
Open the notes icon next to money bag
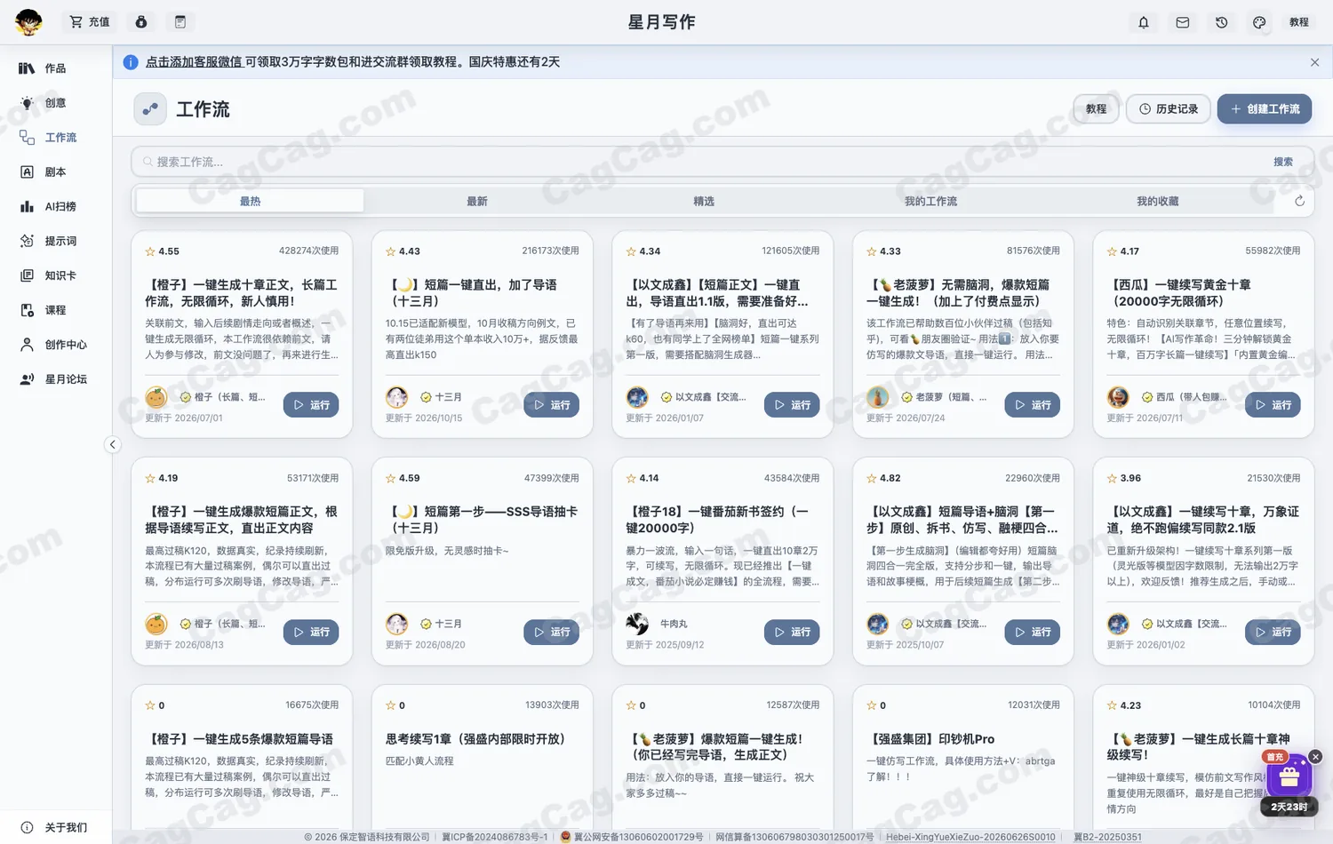pyautogui.click(x=180, y=22)
